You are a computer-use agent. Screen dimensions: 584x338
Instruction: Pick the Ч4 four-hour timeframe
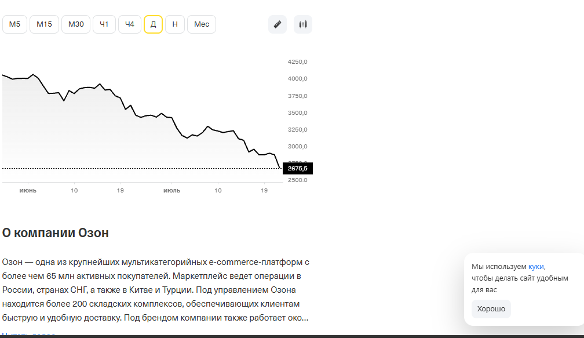[130, 24]
